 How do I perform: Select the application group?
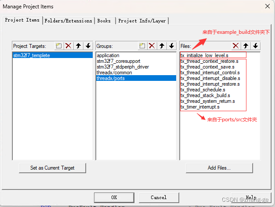tap(136, 55)
